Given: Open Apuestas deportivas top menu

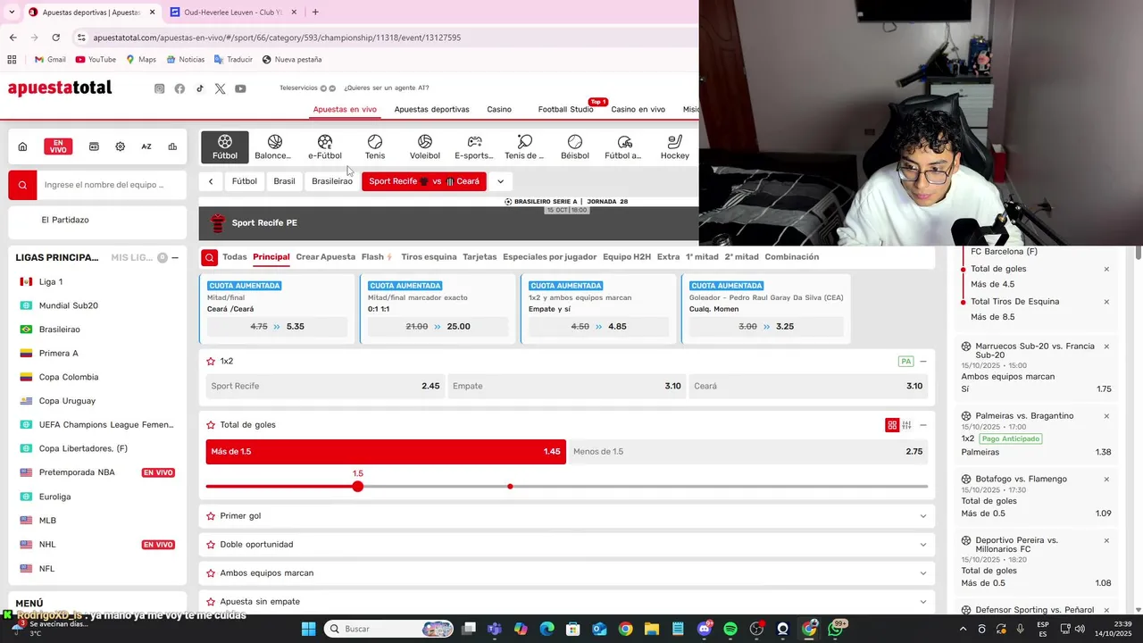Looking at the screenshot, I should coord(431,109).
